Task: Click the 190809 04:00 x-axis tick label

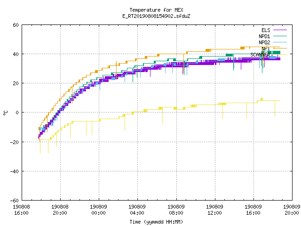Action: [137, 210]
